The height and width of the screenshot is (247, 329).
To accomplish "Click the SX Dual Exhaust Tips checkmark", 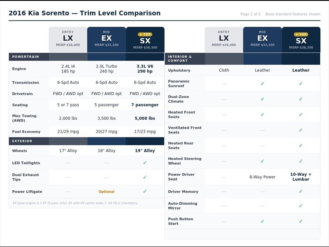I will (x=145, y=177).
